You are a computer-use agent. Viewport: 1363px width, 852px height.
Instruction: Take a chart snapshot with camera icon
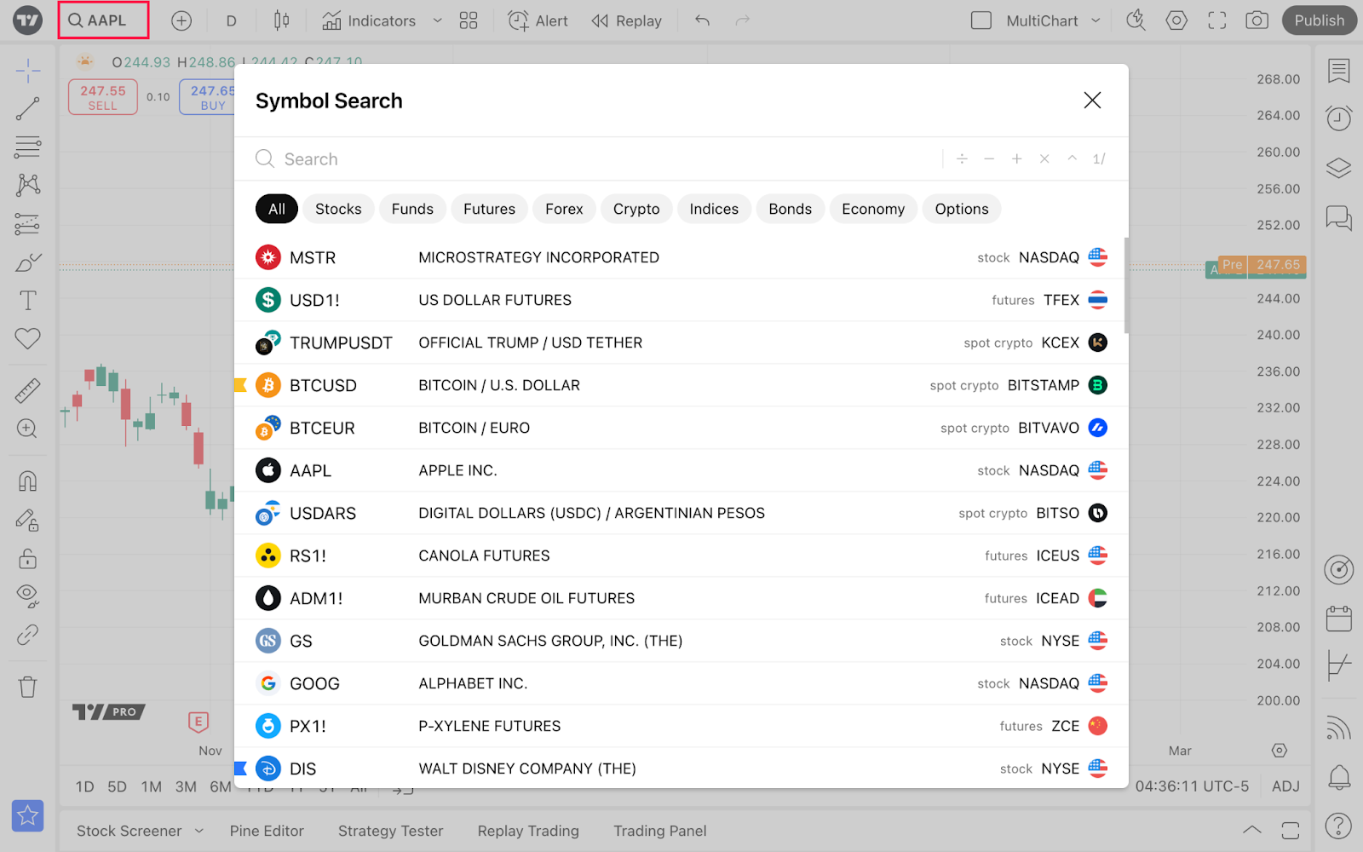point(1257,20)
